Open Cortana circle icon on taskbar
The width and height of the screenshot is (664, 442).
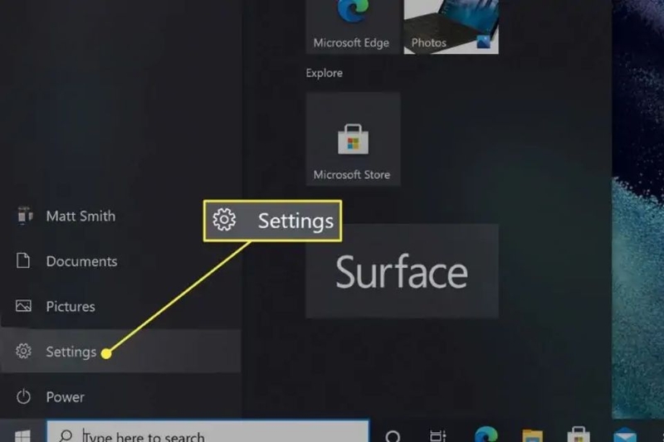point(393,435)
